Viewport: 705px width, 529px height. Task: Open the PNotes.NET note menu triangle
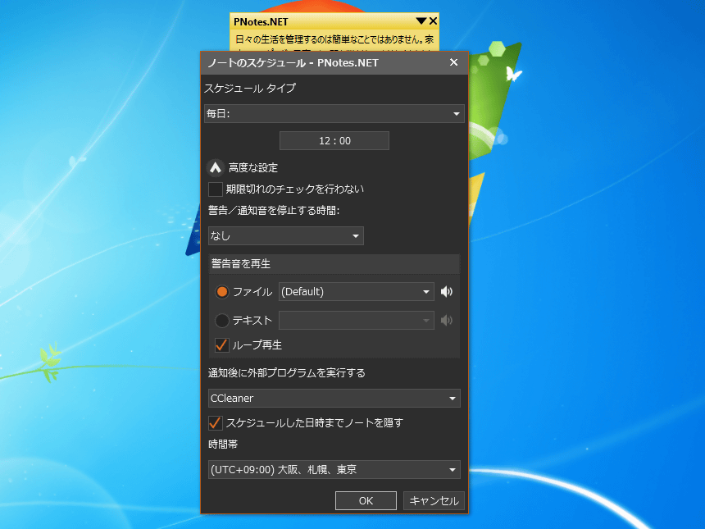pyautogui.click(x=421, y=21)
